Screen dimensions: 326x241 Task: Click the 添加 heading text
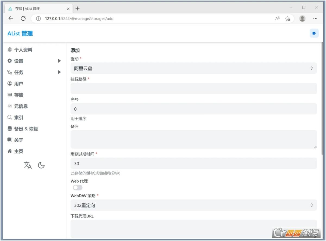pyautogui.click(x=75, y=50)
